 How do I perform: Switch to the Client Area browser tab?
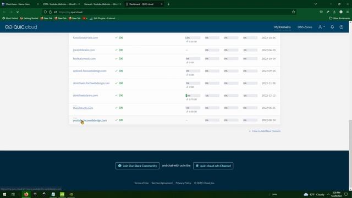tap(20, 4)
